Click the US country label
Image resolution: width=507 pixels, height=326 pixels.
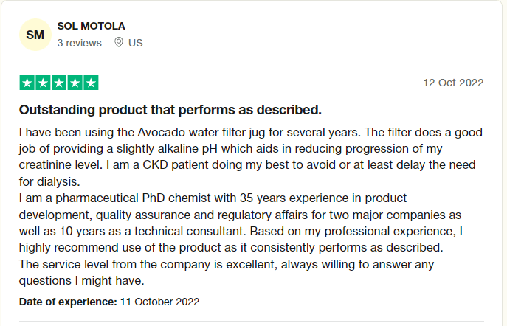136,43
